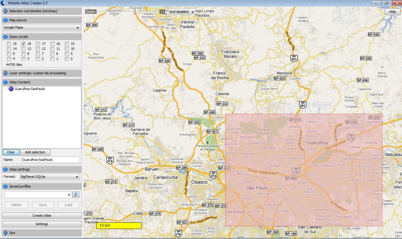Image resolution: width=402 pixels, height=239 pixels.
Task: Clear the atlas content
Action: click(11, 152)
